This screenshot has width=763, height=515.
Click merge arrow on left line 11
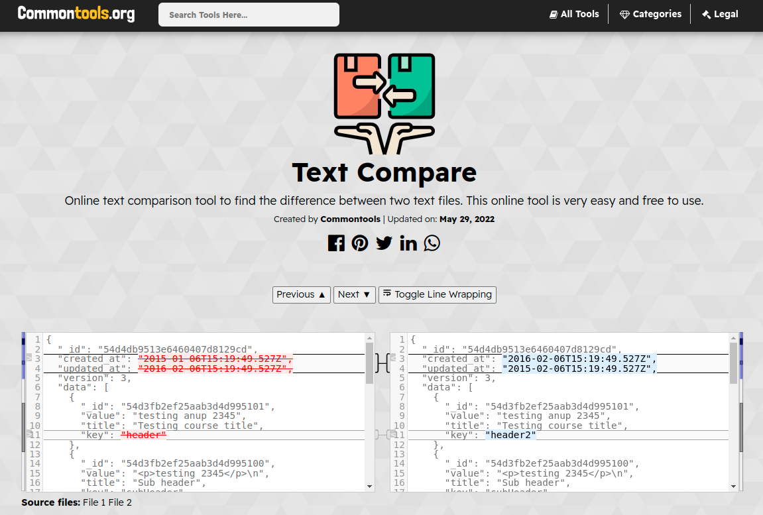29,435
